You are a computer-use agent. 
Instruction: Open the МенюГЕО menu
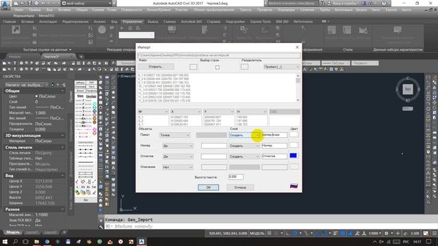coord(47,16)
